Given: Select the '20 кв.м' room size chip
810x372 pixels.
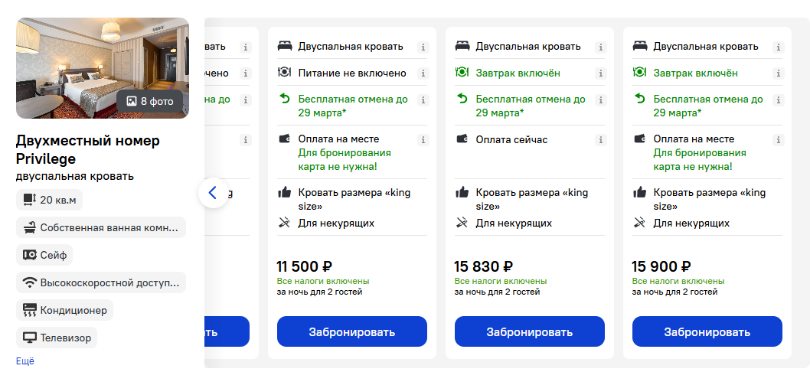Looking at the screenshot, I should tap(49, 200).
